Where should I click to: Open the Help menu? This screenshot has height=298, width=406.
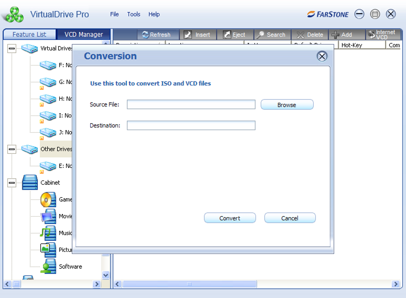(x=154, y=14)
